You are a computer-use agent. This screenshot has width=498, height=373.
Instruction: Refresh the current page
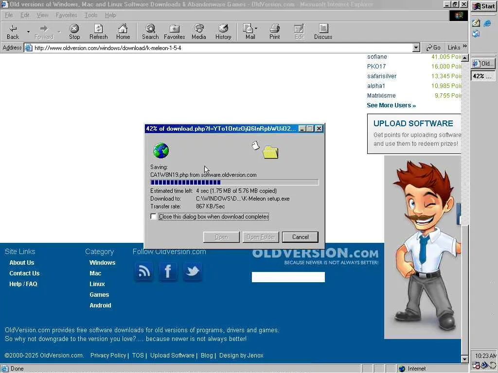point(98,32)
